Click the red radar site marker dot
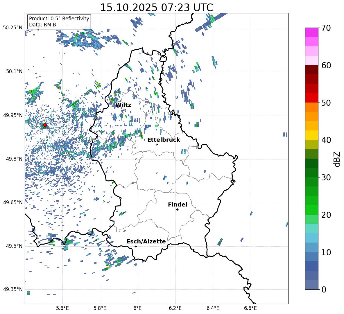The image size is (344, 314). pyautogui.click(x=45, y=125)
